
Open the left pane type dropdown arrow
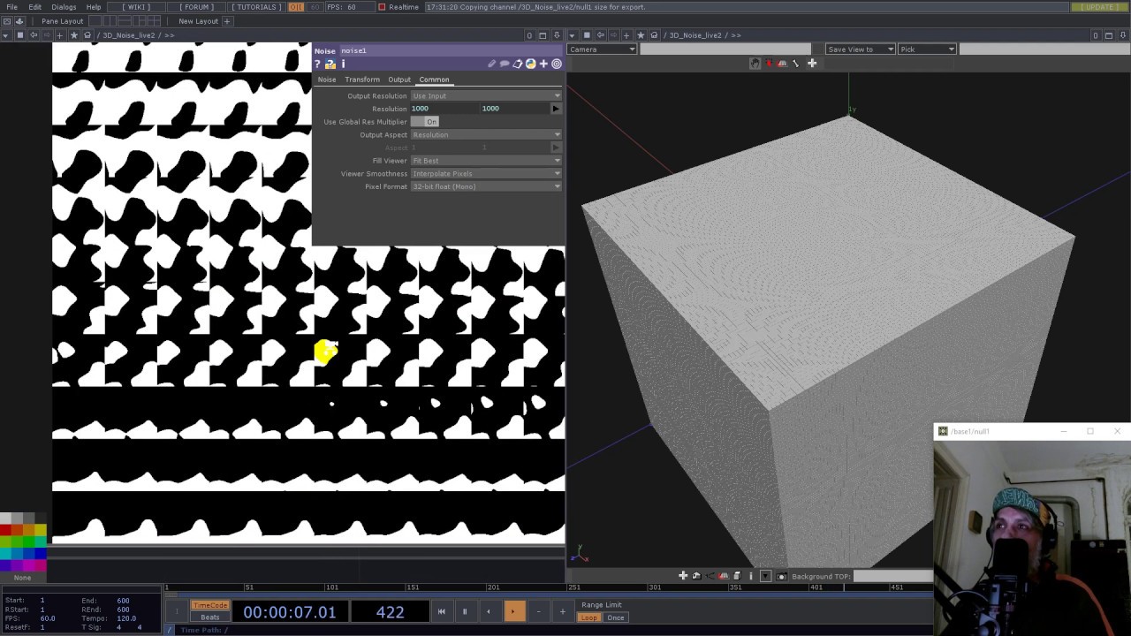click(6, 35)
